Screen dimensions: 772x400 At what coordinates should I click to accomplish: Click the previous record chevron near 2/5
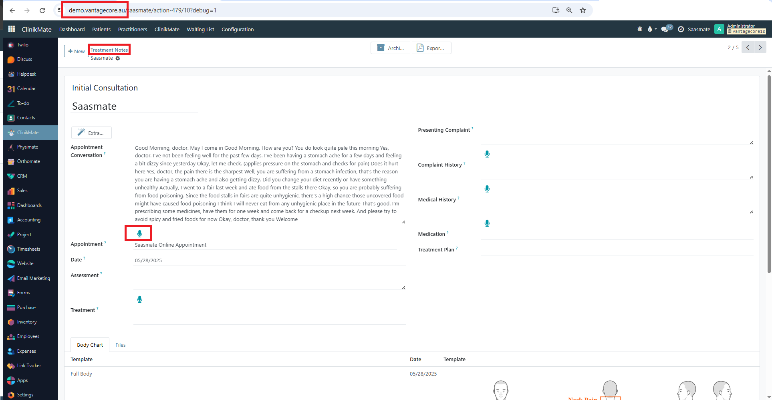(748, 47)
